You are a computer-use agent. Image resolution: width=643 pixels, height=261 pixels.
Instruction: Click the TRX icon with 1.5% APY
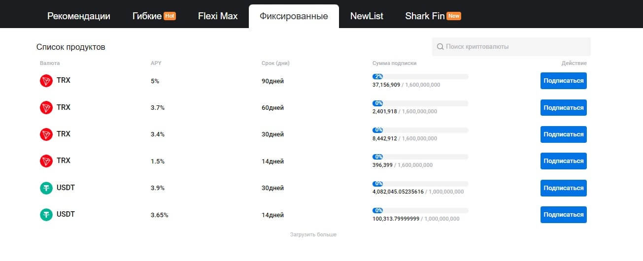[46, 161]
